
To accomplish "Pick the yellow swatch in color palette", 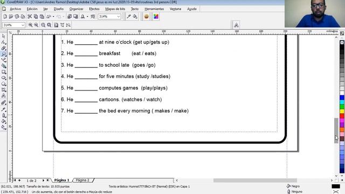I will [342, 112].
